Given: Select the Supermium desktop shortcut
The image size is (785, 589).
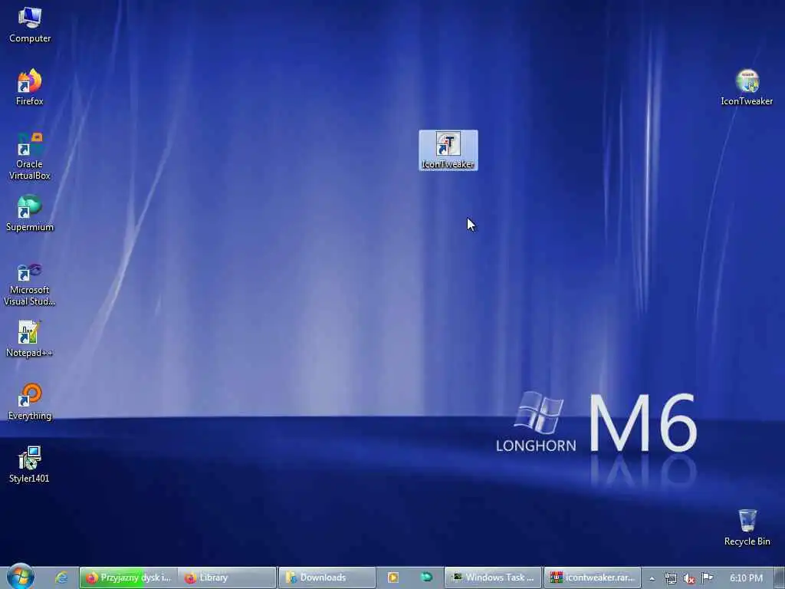Looking at the screenshot, I should [x=30, y=213].
